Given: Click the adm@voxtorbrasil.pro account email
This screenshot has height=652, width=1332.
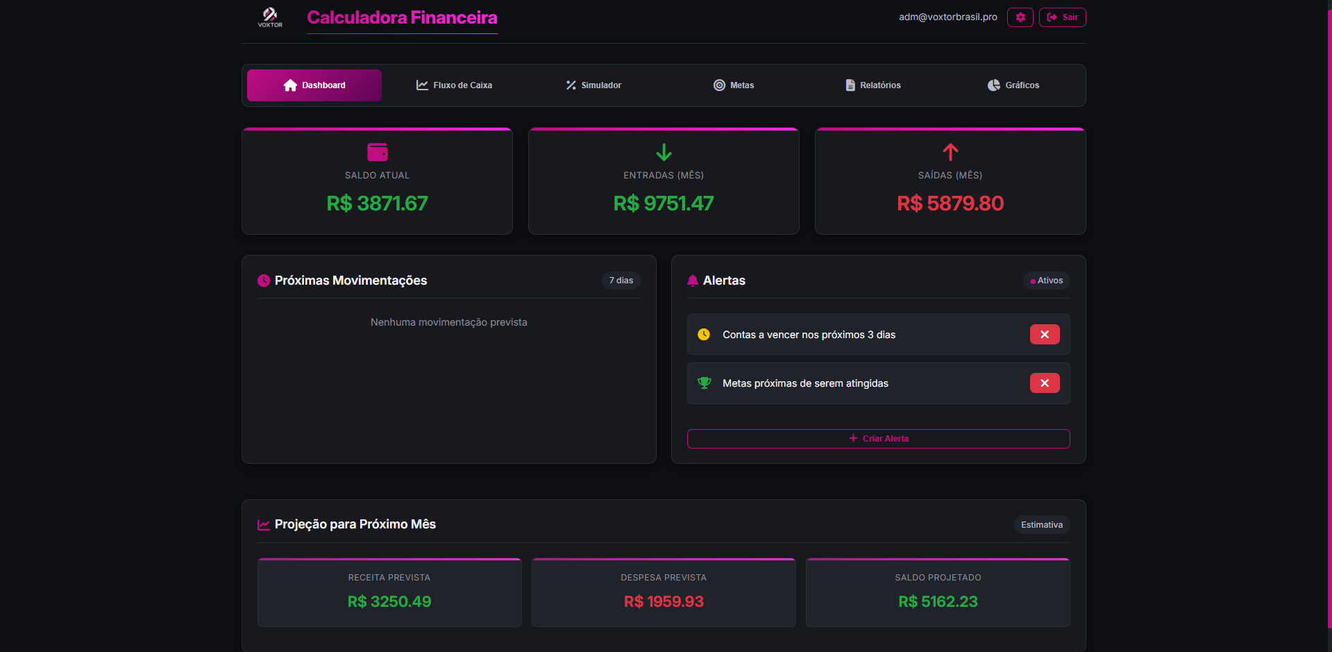Looking at the screenshot, I should (947, 17).
